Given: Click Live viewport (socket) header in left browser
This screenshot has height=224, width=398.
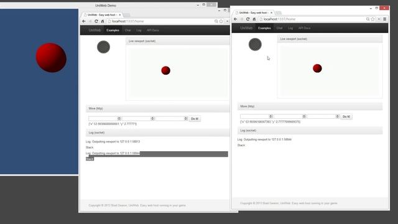Looking at the screenshot, I should click(178, 41).
